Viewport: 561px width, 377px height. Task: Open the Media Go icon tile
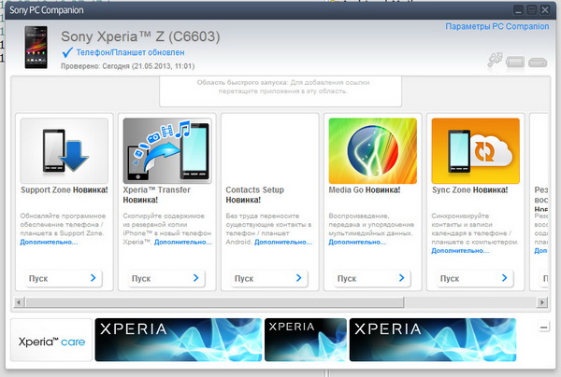click(371, 149)
